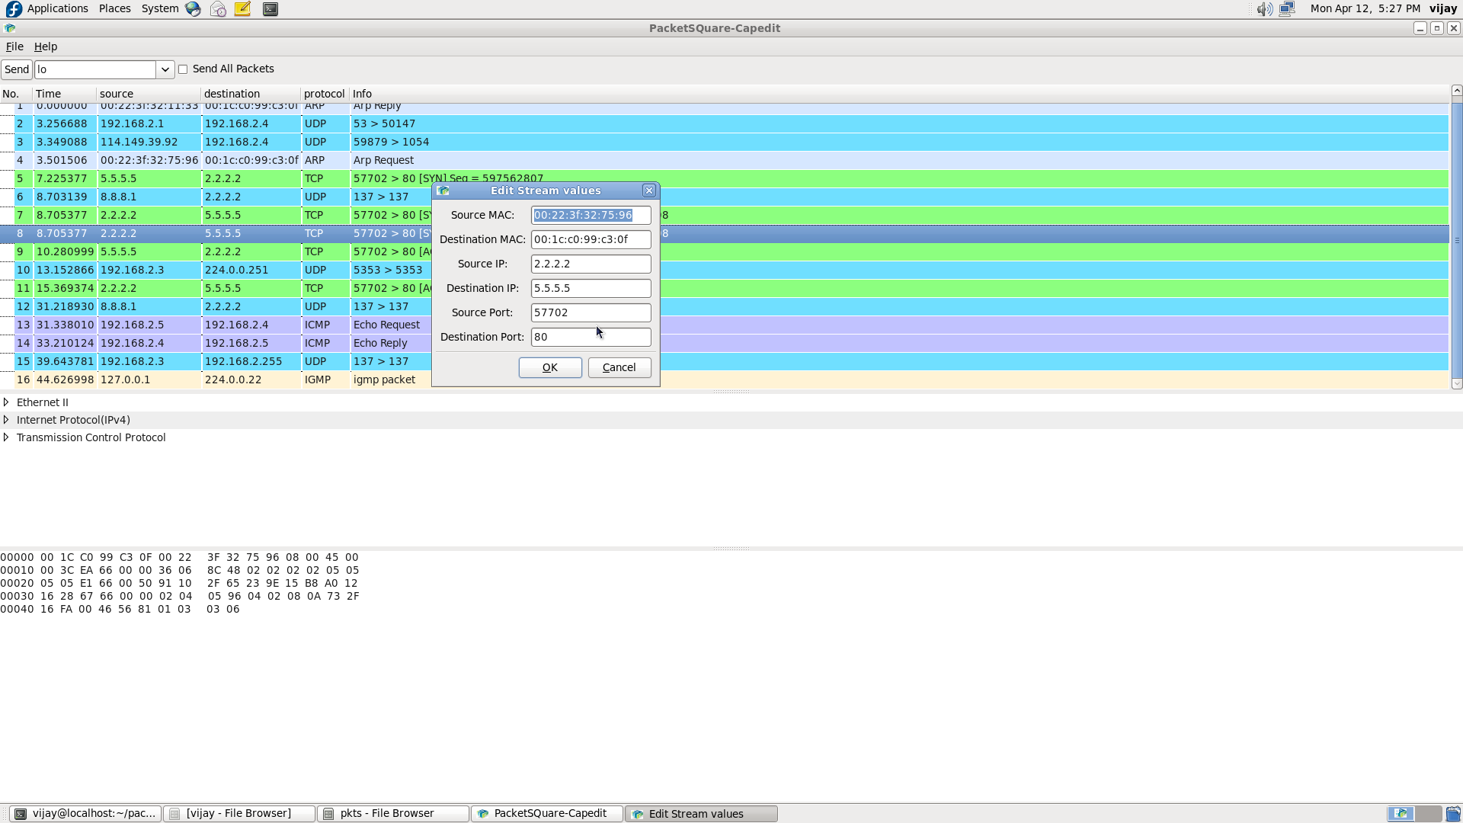Click packet list scrollbar up arrow

1457,91
